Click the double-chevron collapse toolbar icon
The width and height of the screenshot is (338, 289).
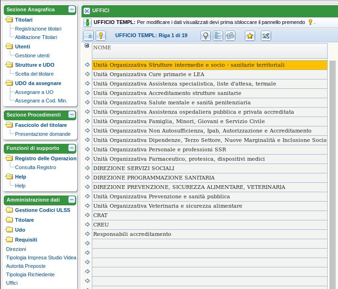89,36
